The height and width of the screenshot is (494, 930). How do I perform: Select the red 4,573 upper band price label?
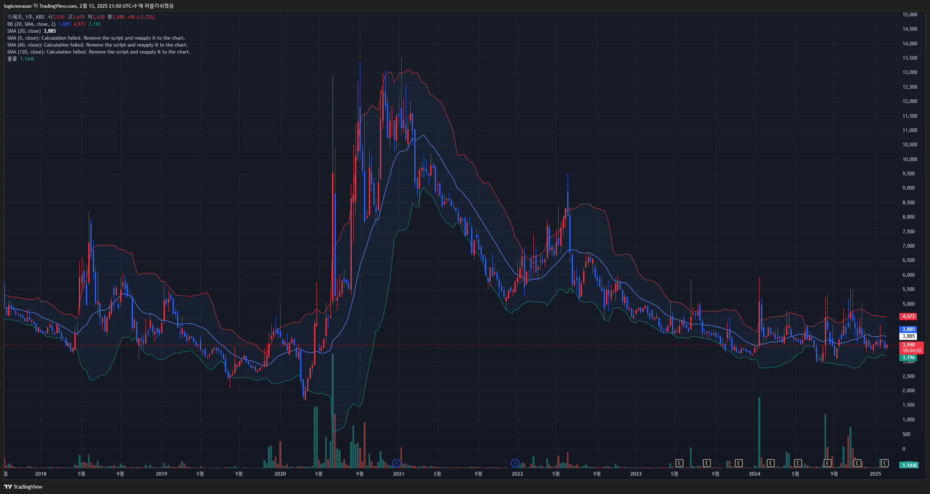coord(908,316)
